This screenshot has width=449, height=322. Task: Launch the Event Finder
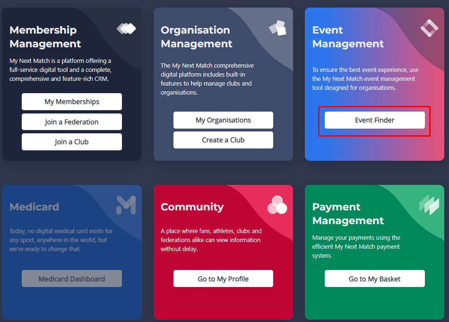click(374, 120)
